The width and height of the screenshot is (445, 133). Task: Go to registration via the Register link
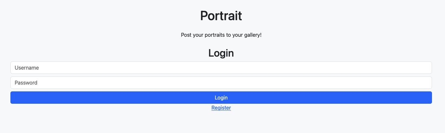221,108
